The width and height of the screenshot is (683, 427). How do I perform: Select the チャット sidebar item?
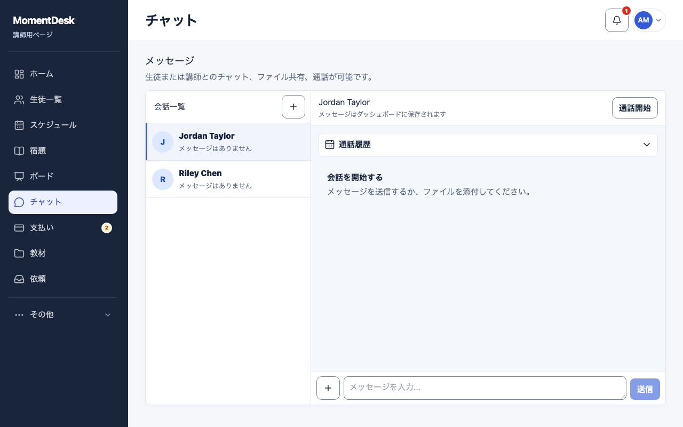pyautogui.click(x=63, y=202)
